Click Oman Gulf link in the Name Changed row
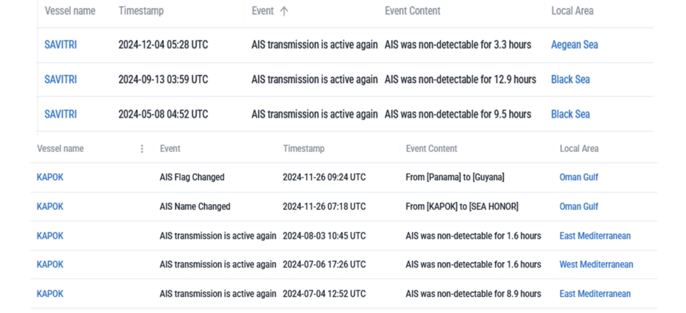The width and height of the screenshot is (686, 313). [x=579, y=207]
